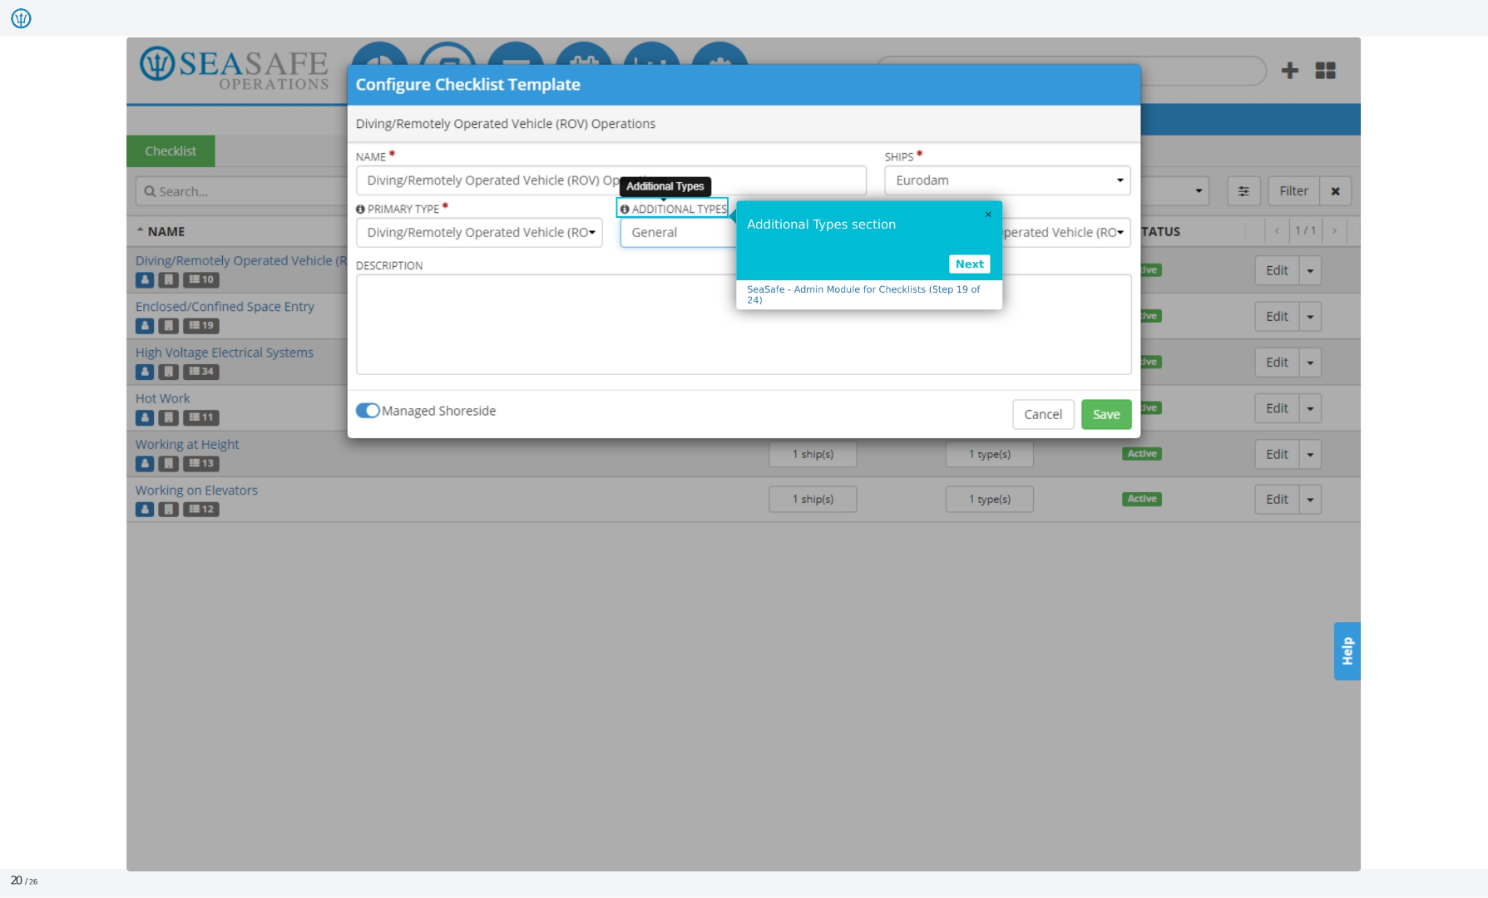
Task: Click the sliders settings icon beside Filter
Action: 1243,191
